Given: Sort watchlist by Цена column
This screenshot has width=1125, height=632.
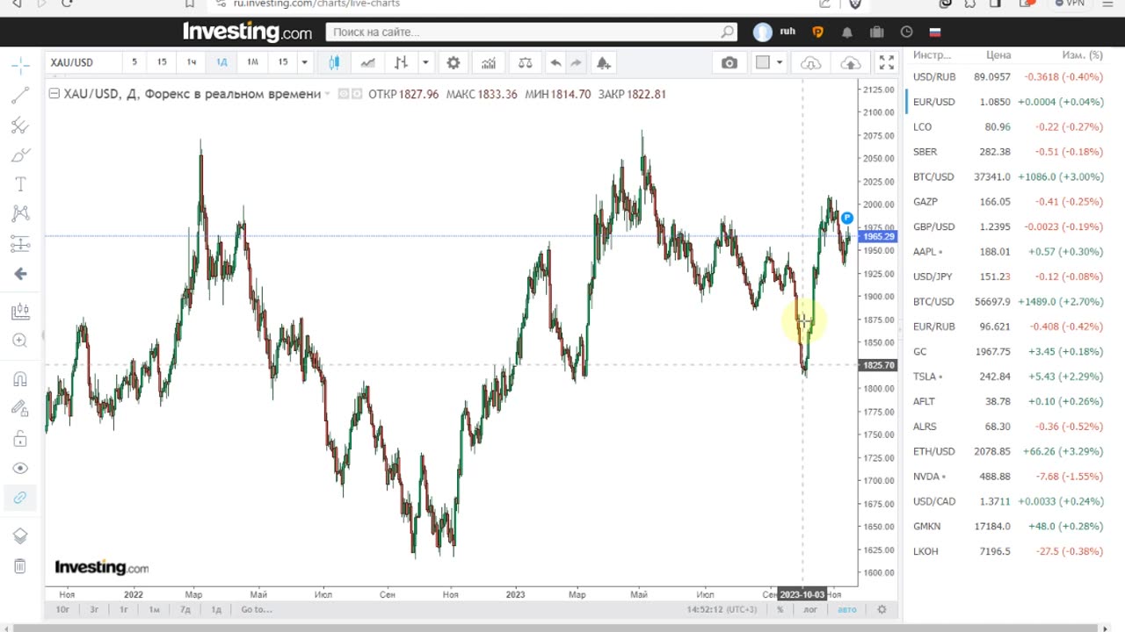Looking at the screenshot, I should click(998, 54).
